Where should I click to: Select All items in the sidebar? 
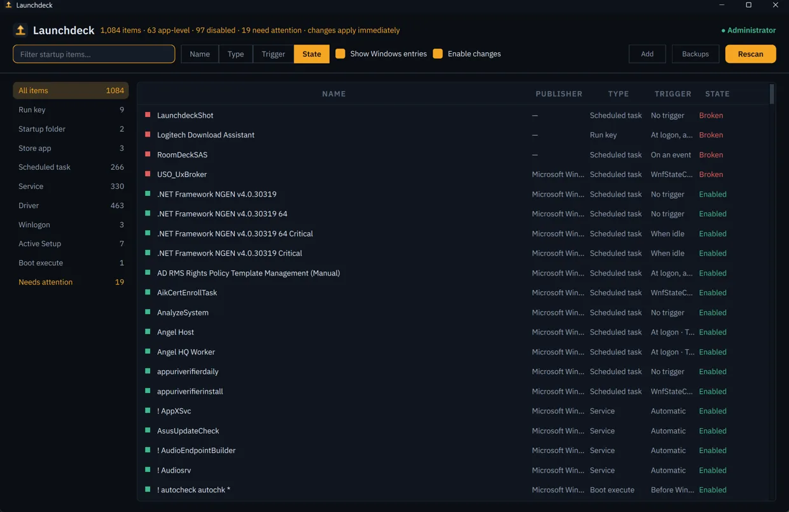71,90
